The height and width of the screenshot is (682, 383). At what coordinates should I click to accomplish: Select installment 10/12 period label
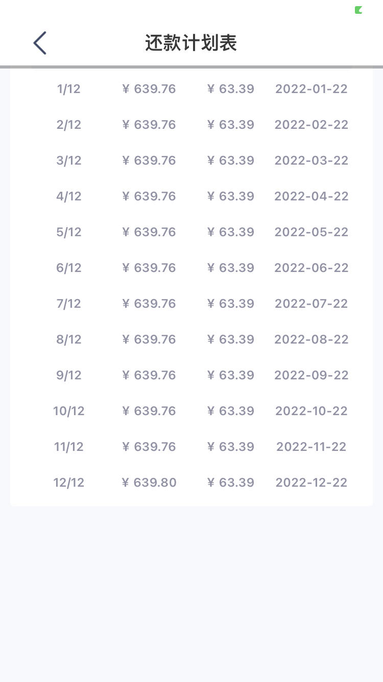[69, 411]
